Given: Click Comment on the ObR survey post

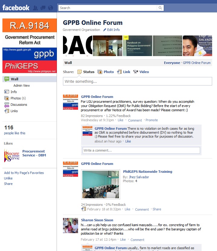Looking at the screenshot, I should (135, 120).
